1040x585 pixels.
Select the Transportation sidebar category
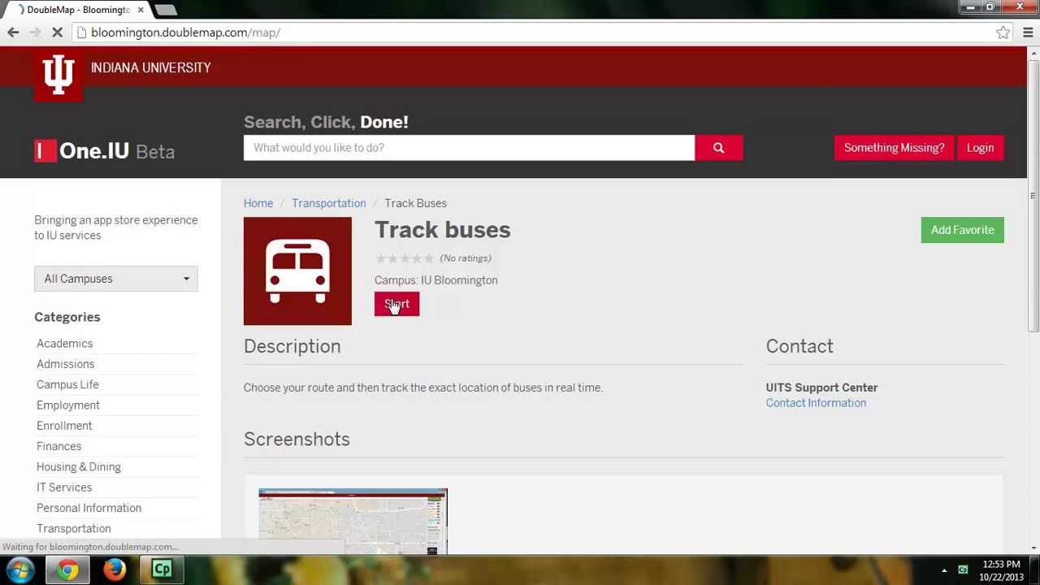74,529
